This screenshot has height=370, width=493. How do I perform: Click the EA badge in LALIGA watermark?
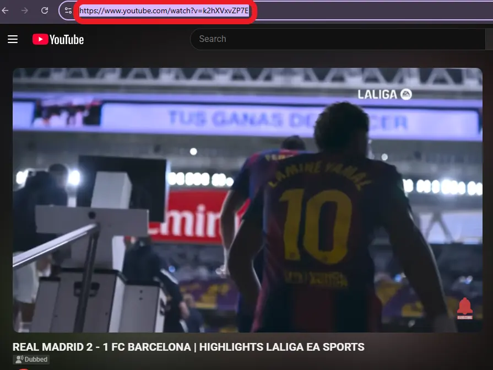coord(406,94)
